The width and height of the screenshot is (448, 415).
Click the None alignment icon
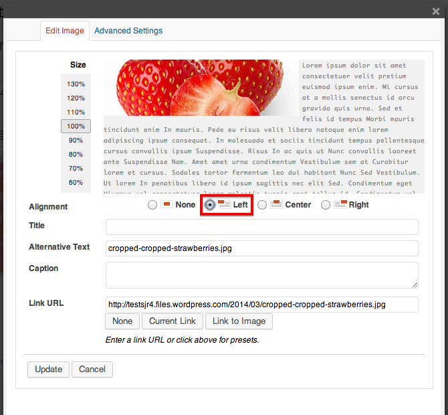(166, 204)
